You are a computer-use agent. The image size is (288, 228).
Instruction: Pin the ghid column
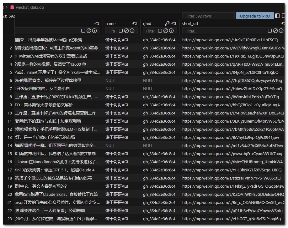173,23
